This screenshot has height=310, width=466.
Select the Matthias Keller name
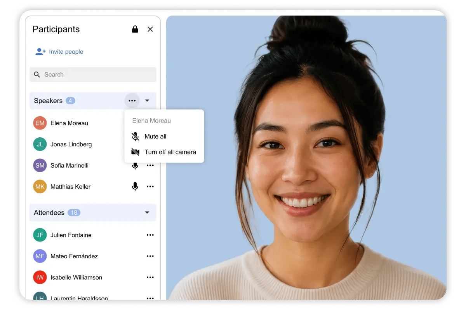tap(70, 187)
